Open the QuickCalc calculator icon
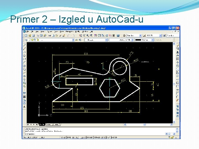This screenshot has height=149, width=199. (x=114, y=36)
